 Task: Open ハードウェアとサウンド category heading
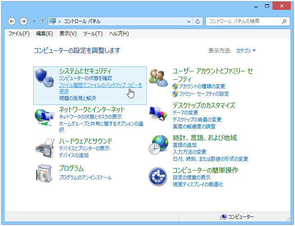pos(86,141)
